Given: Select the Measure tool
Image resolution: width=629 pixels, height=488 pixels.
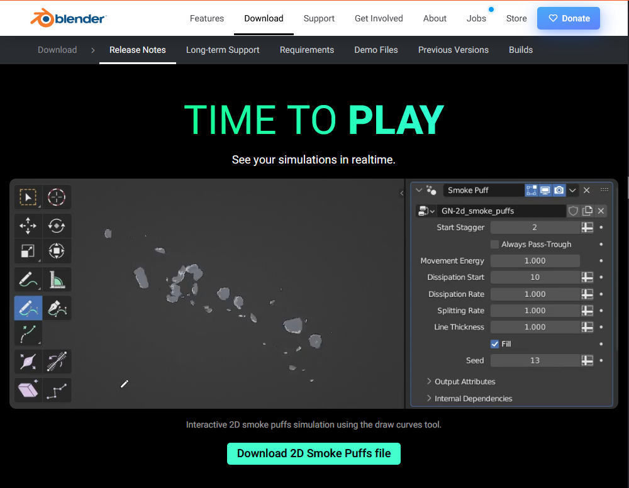Looking at the screenshot, I should pyautogui.click(x=57, y=279).
